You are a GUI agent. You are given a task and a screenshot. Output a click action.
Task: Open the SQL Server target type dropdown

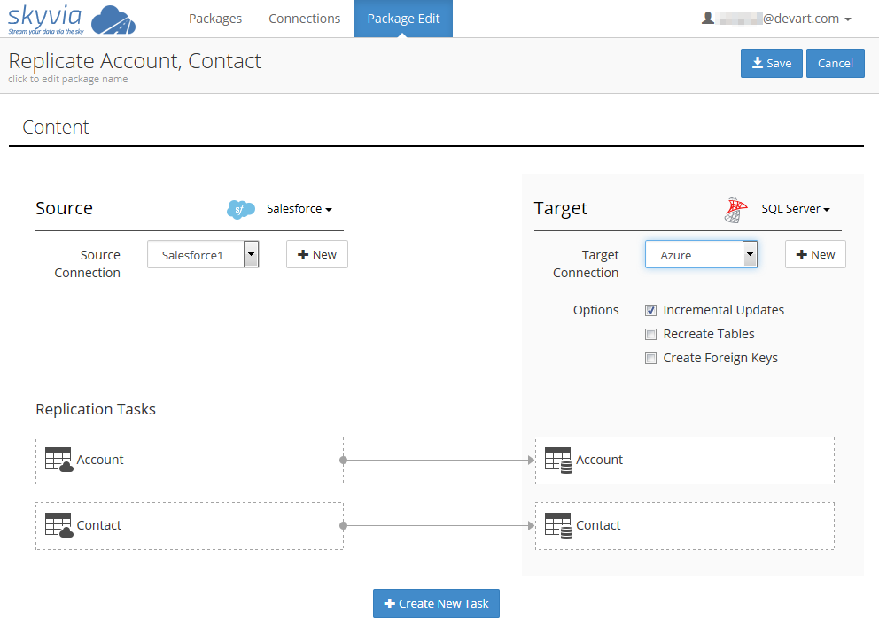pyautogui.click(x=796, y=209)
